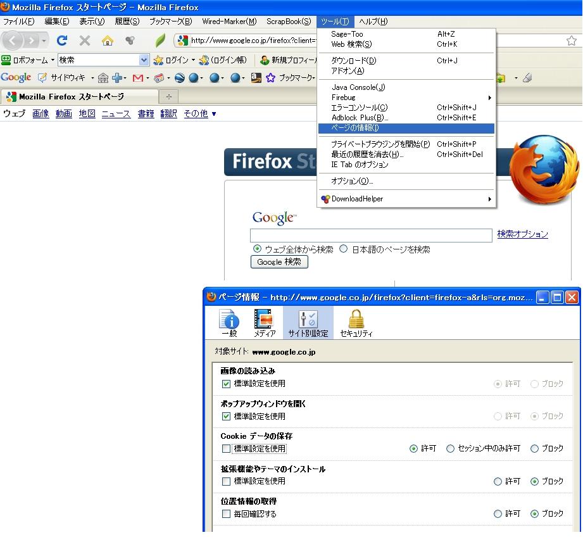This screenshot has height=542, width=583.
Task: Click the bank building icon on Google toolbar
Action: [103, 78]
